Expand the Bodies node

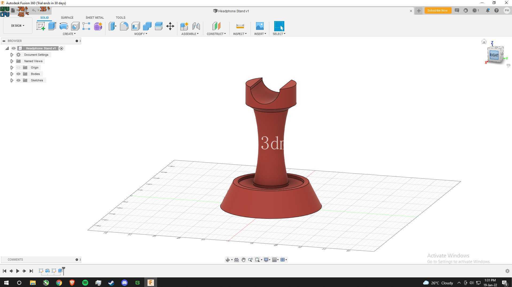(12, 74)
